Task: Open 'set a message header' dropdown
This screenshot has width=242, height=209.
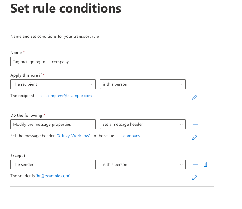Action: pos(143,124)
